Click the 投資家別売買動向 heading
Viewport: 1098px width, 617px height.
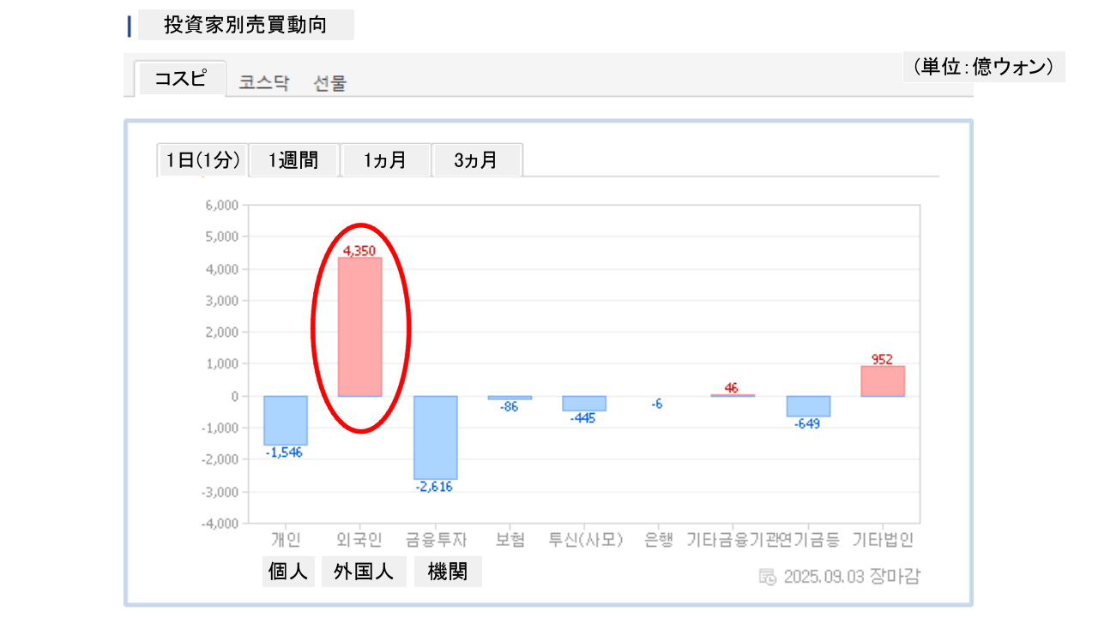click(245, 25)
